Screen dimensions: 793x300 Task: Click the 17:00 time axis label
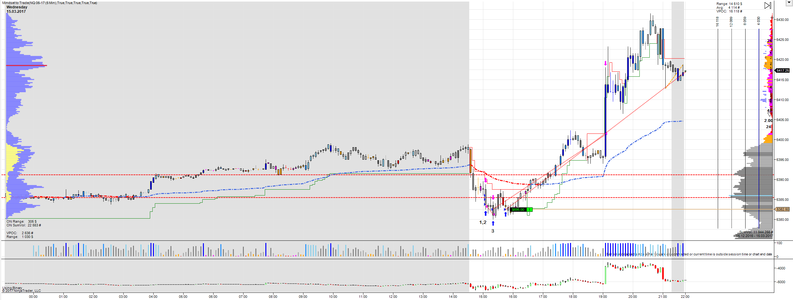543,297
